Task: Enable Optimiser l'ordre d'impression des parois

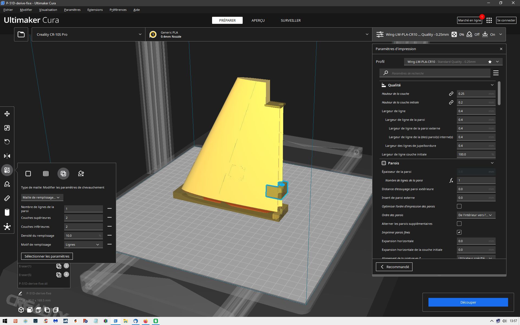Action: (x=459, y=206)
